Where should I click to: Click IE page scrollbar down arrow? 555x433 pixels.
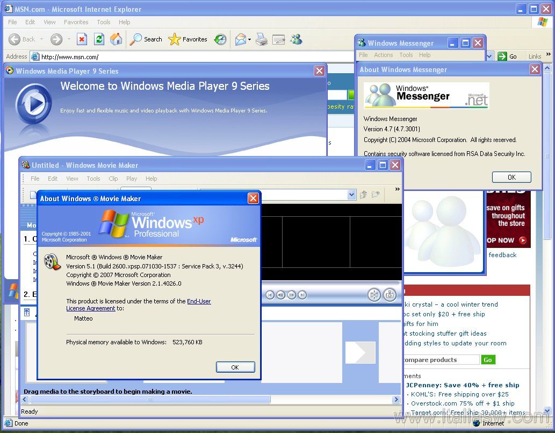coord(547,411)
